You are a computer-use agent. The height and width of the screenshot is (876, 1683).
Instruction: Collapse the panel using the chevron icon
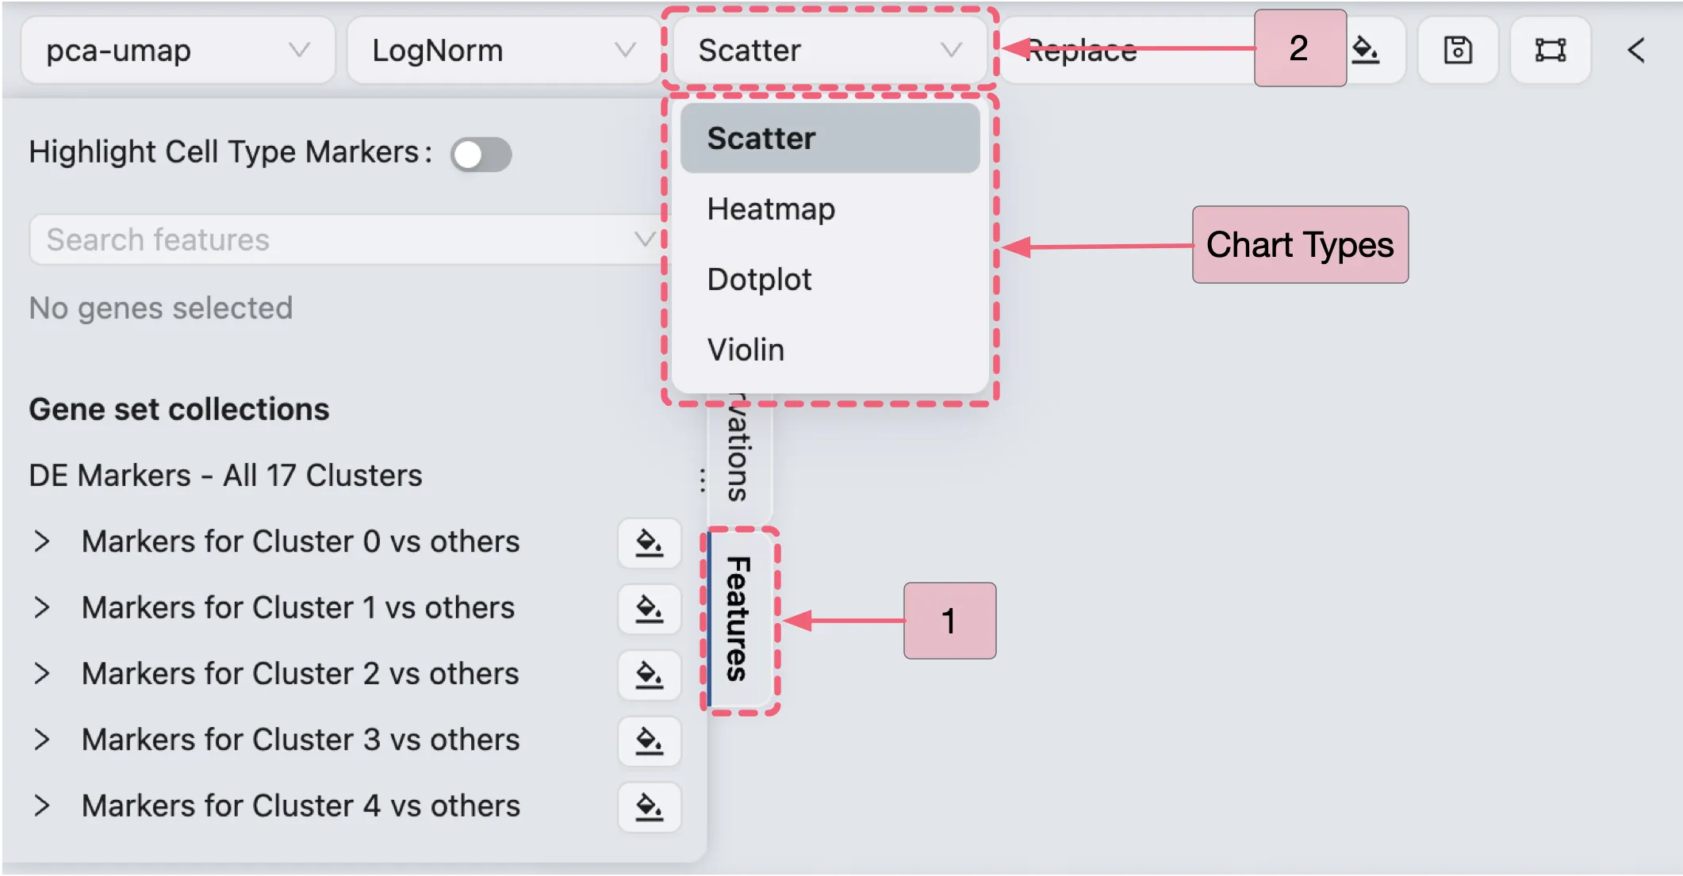pos(1636,49)
